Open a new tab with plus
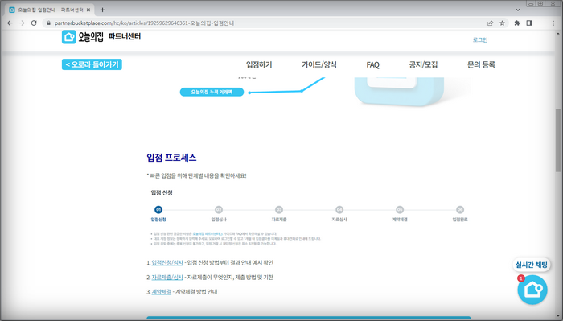This screenshot has height=321, width=563. pyautogui.click(x=102, y=10)
